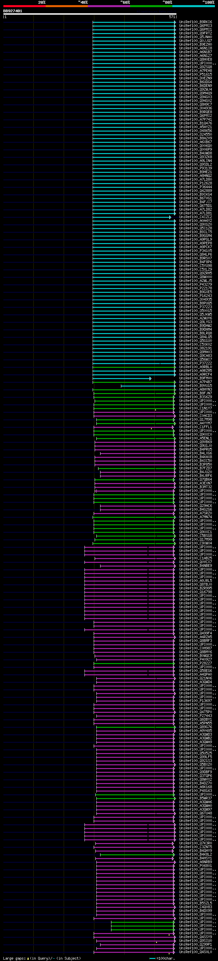218x961 pixels.
Task: Select hit label UniRef100_C5YU98
Action: pyautogui.click(x=196, y=266)
